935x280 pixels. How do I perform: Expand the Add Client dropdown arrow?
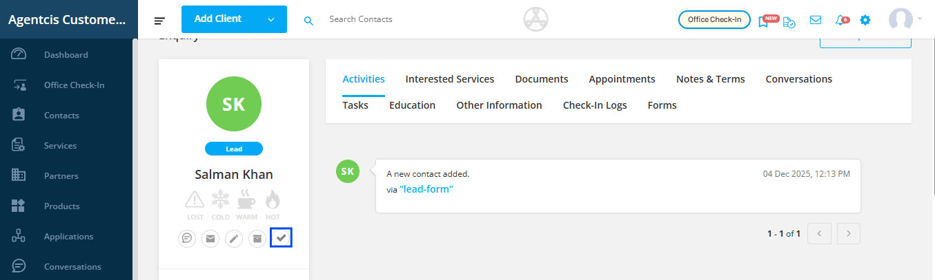[270, 19]
